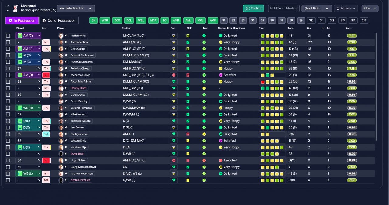Tick the checkbox for Florian Wirtz

pyautogui.click(x=8, y=36)
